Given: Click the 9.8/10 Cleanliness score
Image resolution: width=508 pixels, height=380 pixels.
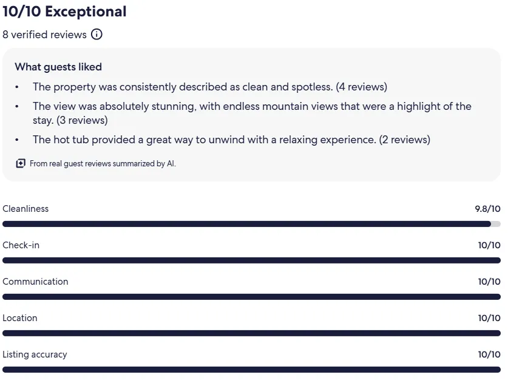Looking at the screenshot, I should 487,209.
